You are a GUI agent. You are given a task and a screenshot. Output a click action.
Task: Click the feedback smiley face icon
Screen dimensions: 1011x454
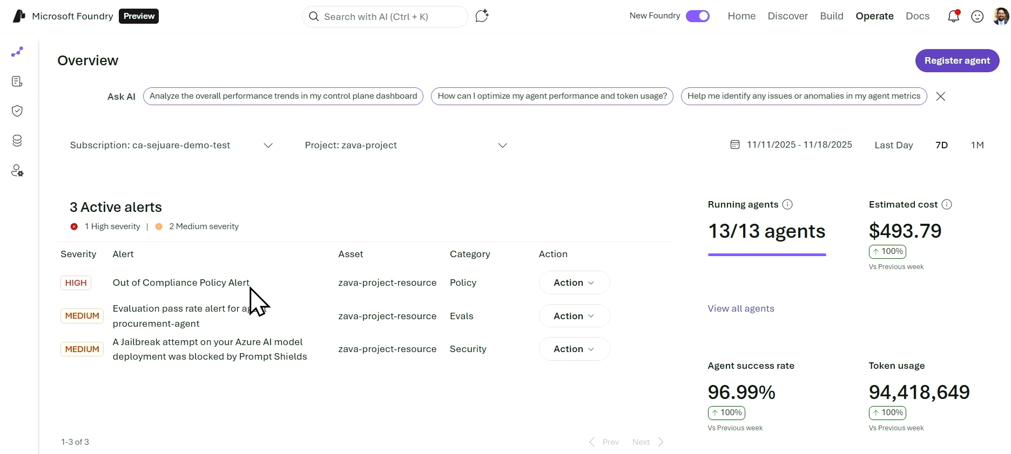[x=977, y=17]
